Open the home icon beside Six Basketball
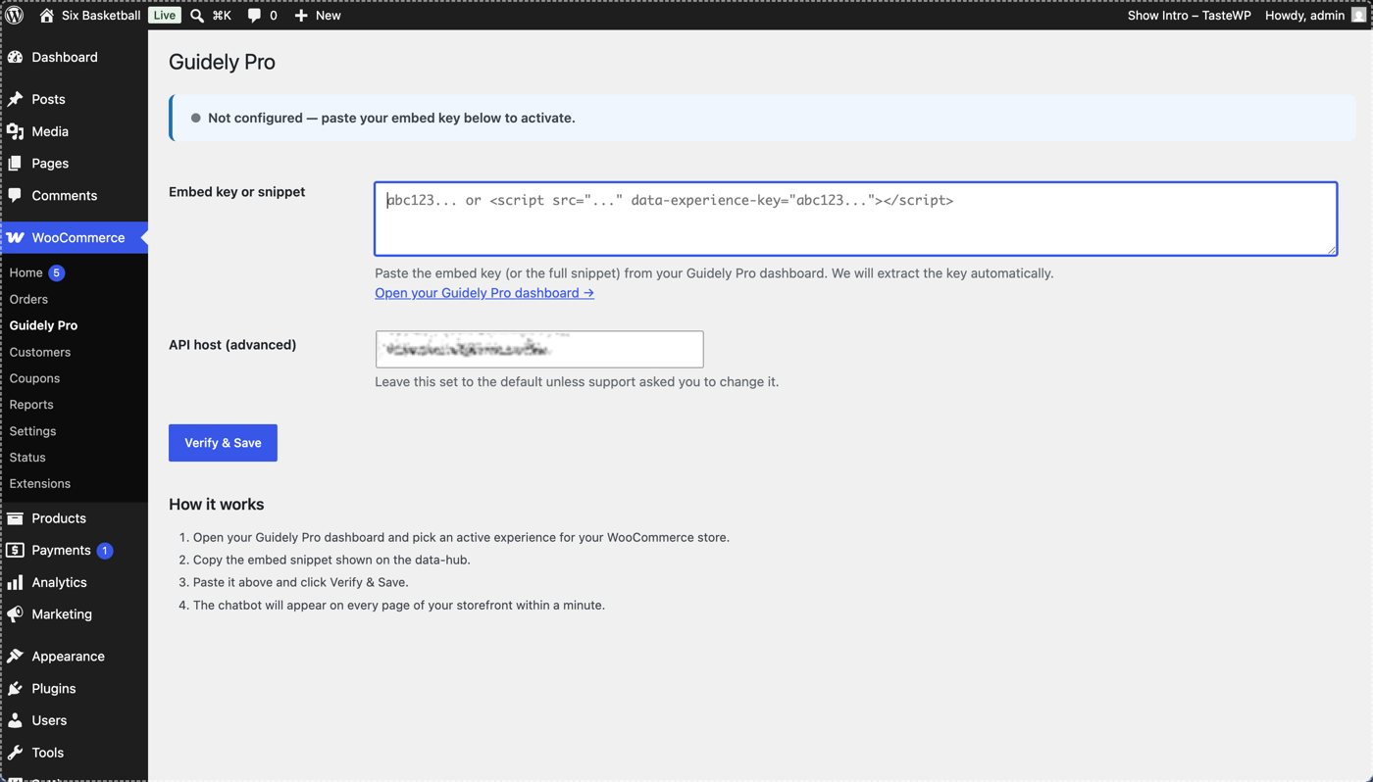Viewport: 1373px width, 782px height. (46, 15)
